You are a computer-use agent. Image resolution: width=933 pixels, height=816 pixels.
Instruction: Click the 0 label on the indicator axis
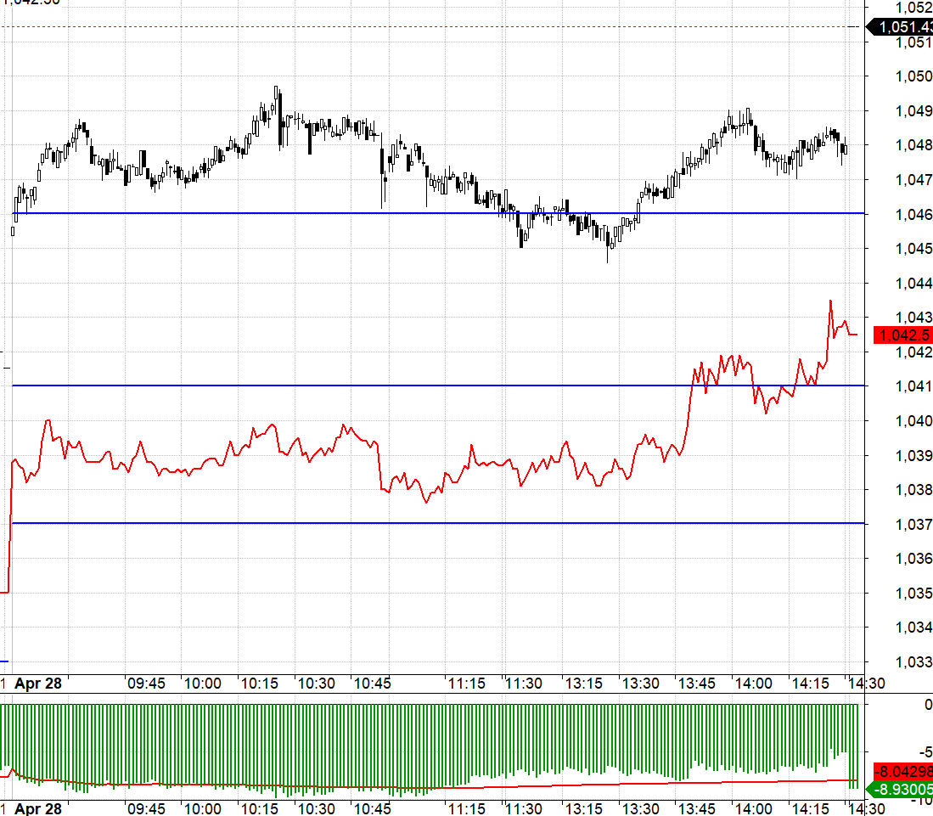(928, 705)
